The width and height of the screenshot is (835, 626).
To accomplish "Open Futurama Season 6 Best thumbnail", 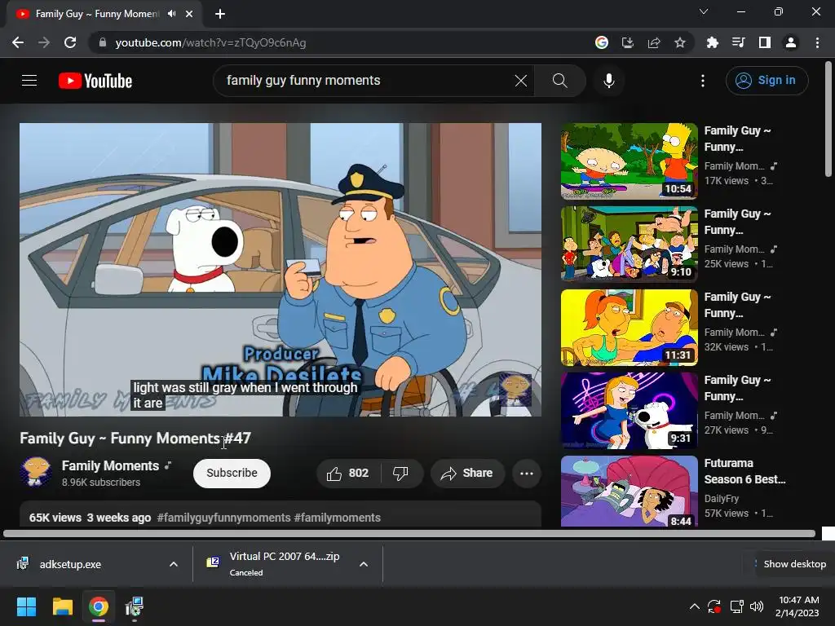I will coord(629,492).
